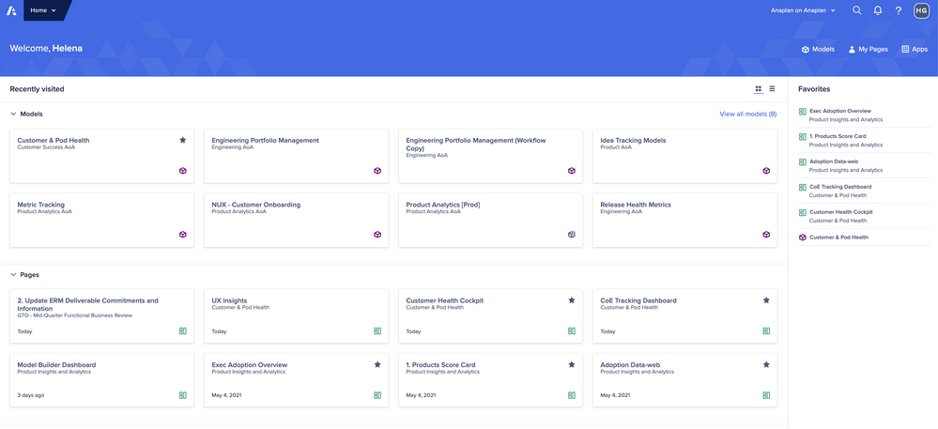Screen dimensions: 938x429
Task: Open the help question mark icon
Action: click(x=899, y=10)
